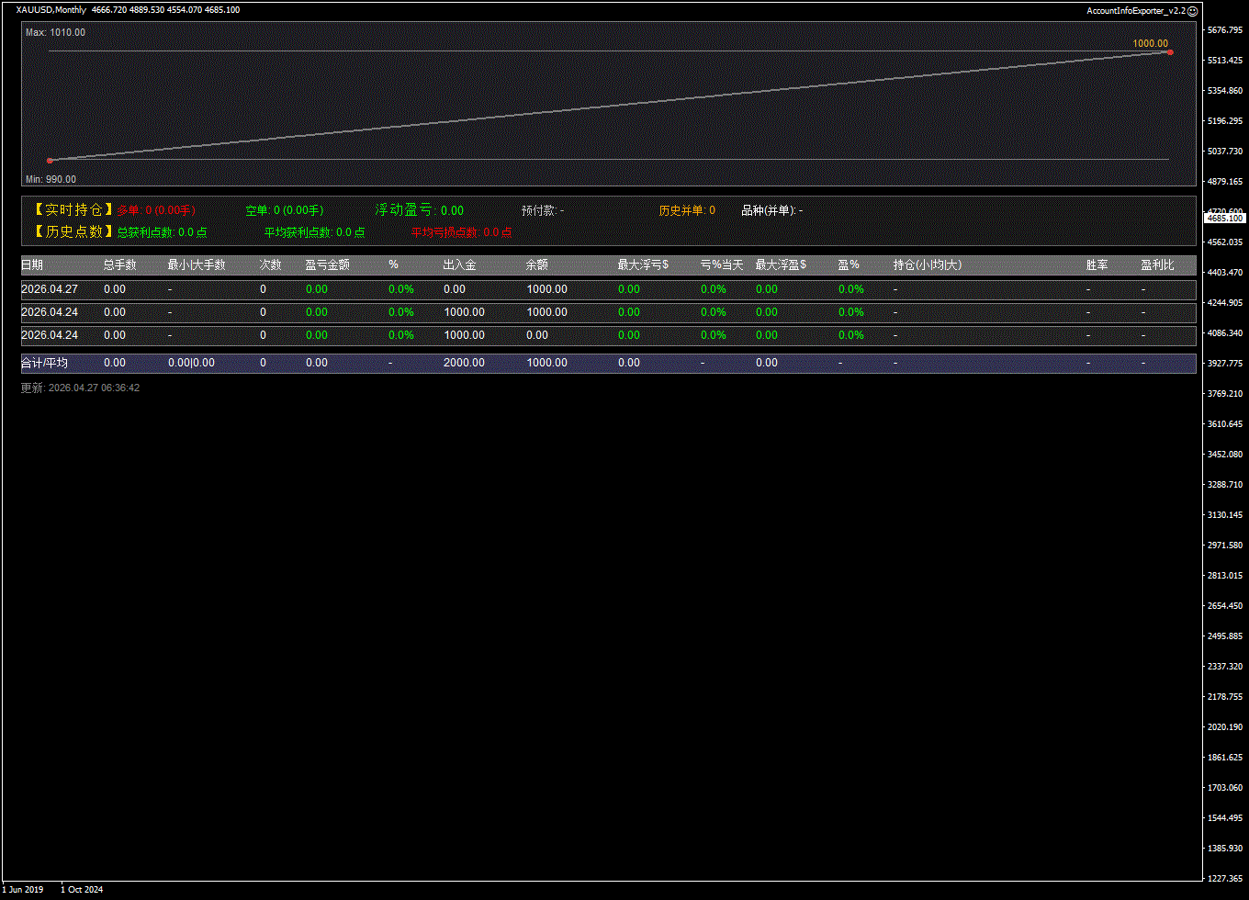Image resolution: width=1249 pixels, height=900 pixels.
Task: Click the 日期 column header
Action: point(32,264)
